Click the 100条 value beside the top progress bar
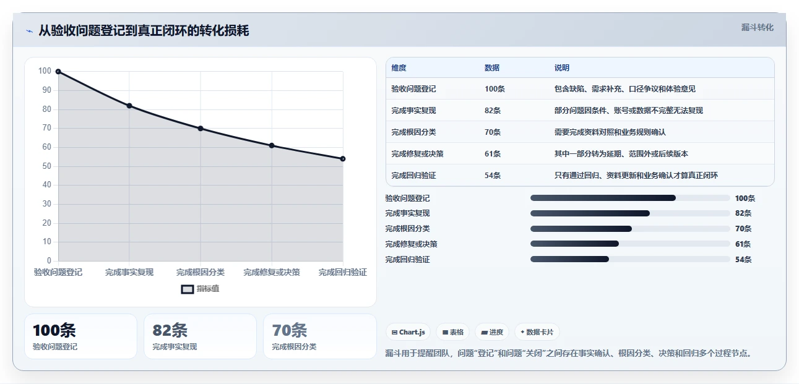 click(x=745, y=198)
